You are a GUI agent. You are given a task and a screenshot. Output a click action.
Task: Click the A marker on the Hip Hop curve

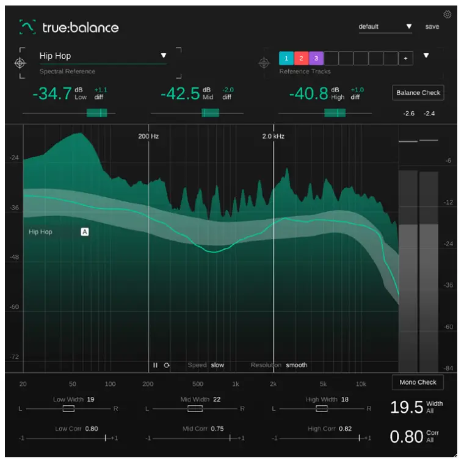85,232
